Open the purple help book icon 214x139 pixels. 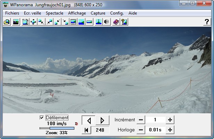coord(116,22)
